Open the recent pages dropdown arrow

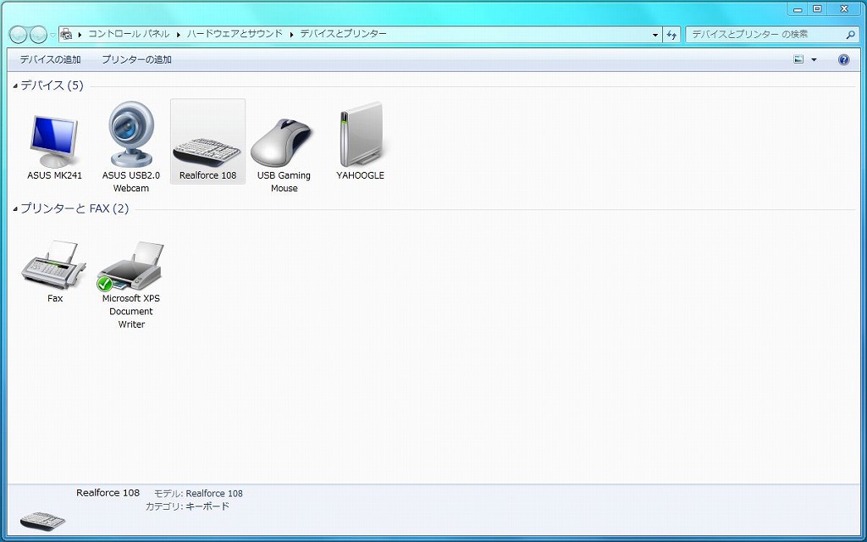(52, 35)
